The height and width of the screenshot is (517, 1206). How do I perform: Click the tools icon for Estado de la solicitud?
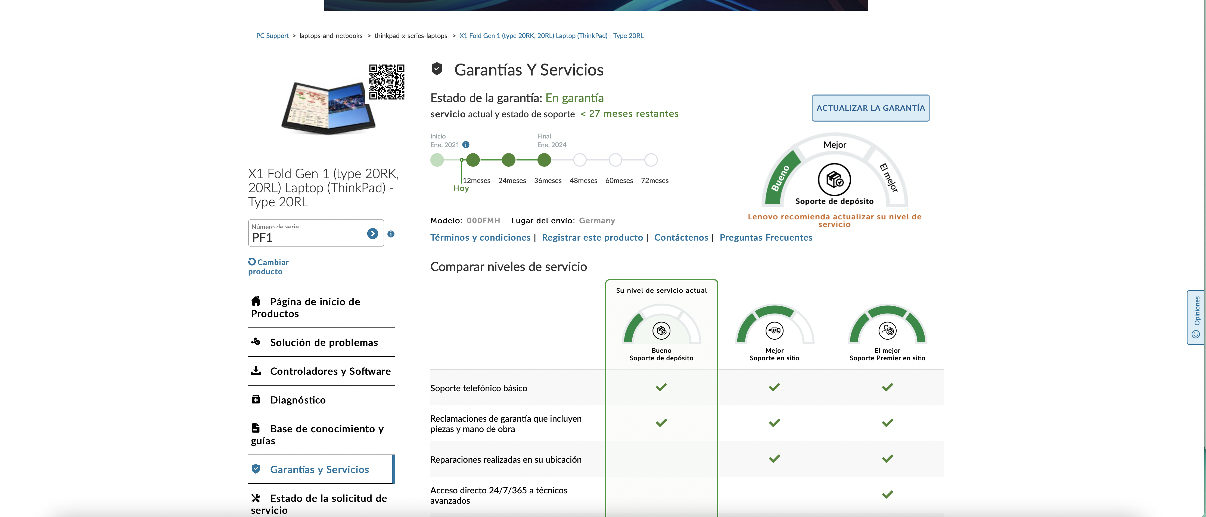point(256,498)
